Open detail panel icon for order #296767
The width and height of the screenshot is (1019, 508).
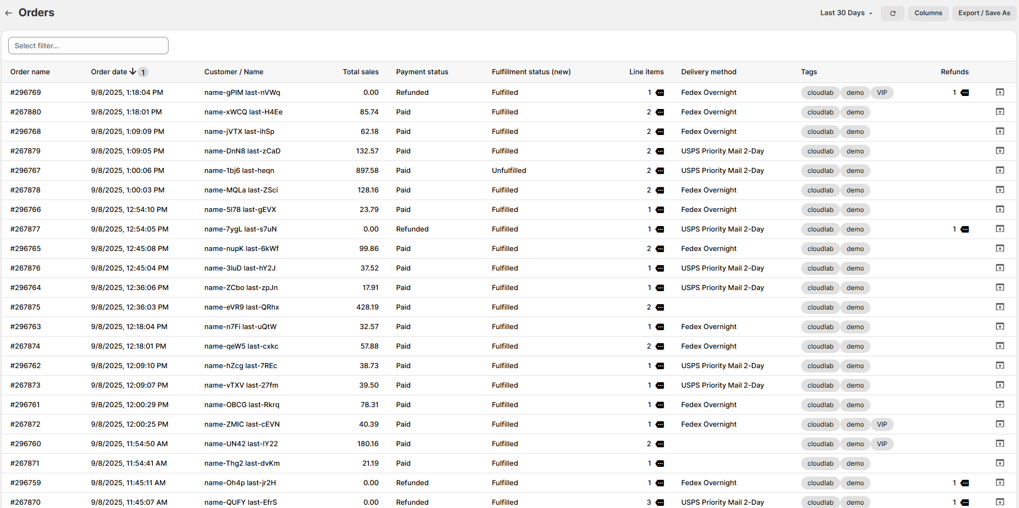[x=999, y=171]
